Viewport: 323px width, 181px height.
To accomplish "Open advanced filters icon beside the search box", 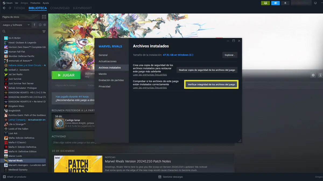I will coord(44,32).
